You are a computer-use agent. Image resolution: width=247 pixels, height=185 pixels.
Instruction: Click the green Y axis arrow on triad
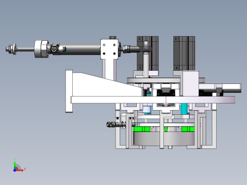pyautogui.click(x=15, y=165)
